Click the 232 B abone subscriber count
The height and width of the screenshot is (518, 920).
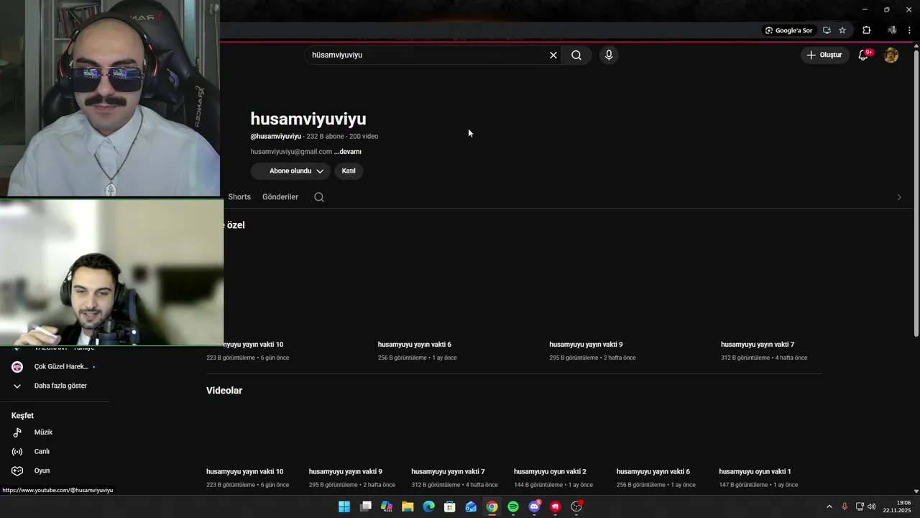(326, 137)
